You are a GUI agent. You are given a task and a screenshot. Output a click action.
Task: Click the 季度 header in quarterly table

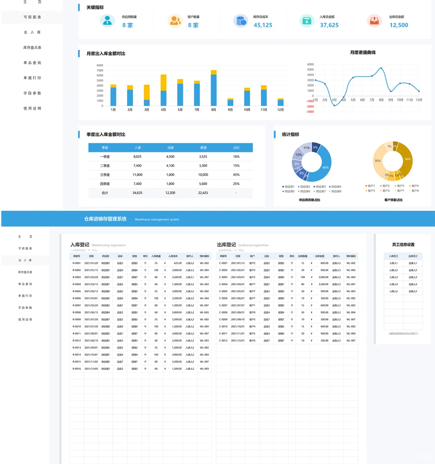(105, 148)
